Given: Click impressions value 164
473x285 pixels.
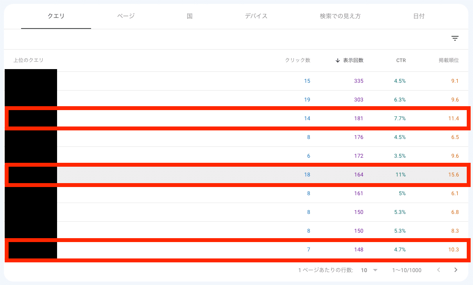Looking at the screenshot, I should pyautogui.click(x=359, y=175).
